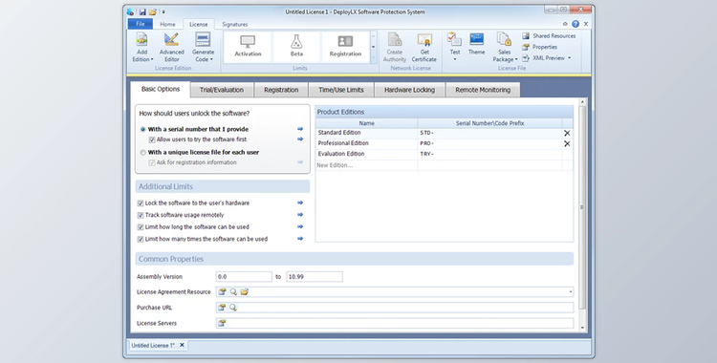The width and height of the screenshot is (717, 363).
Task: Open the Trial/Evaluation tab
Action: 222,90
